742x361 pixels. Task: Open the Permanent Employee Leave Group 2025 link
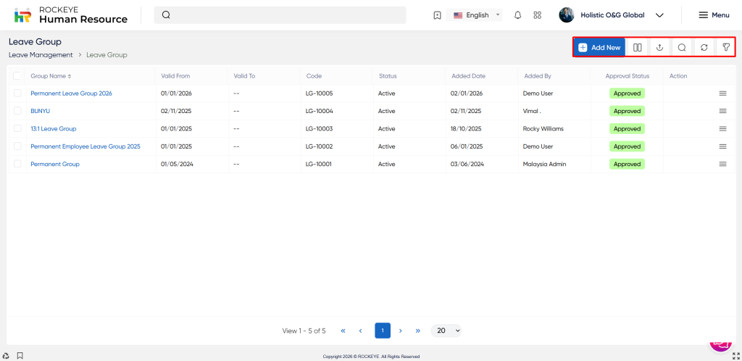86,146
